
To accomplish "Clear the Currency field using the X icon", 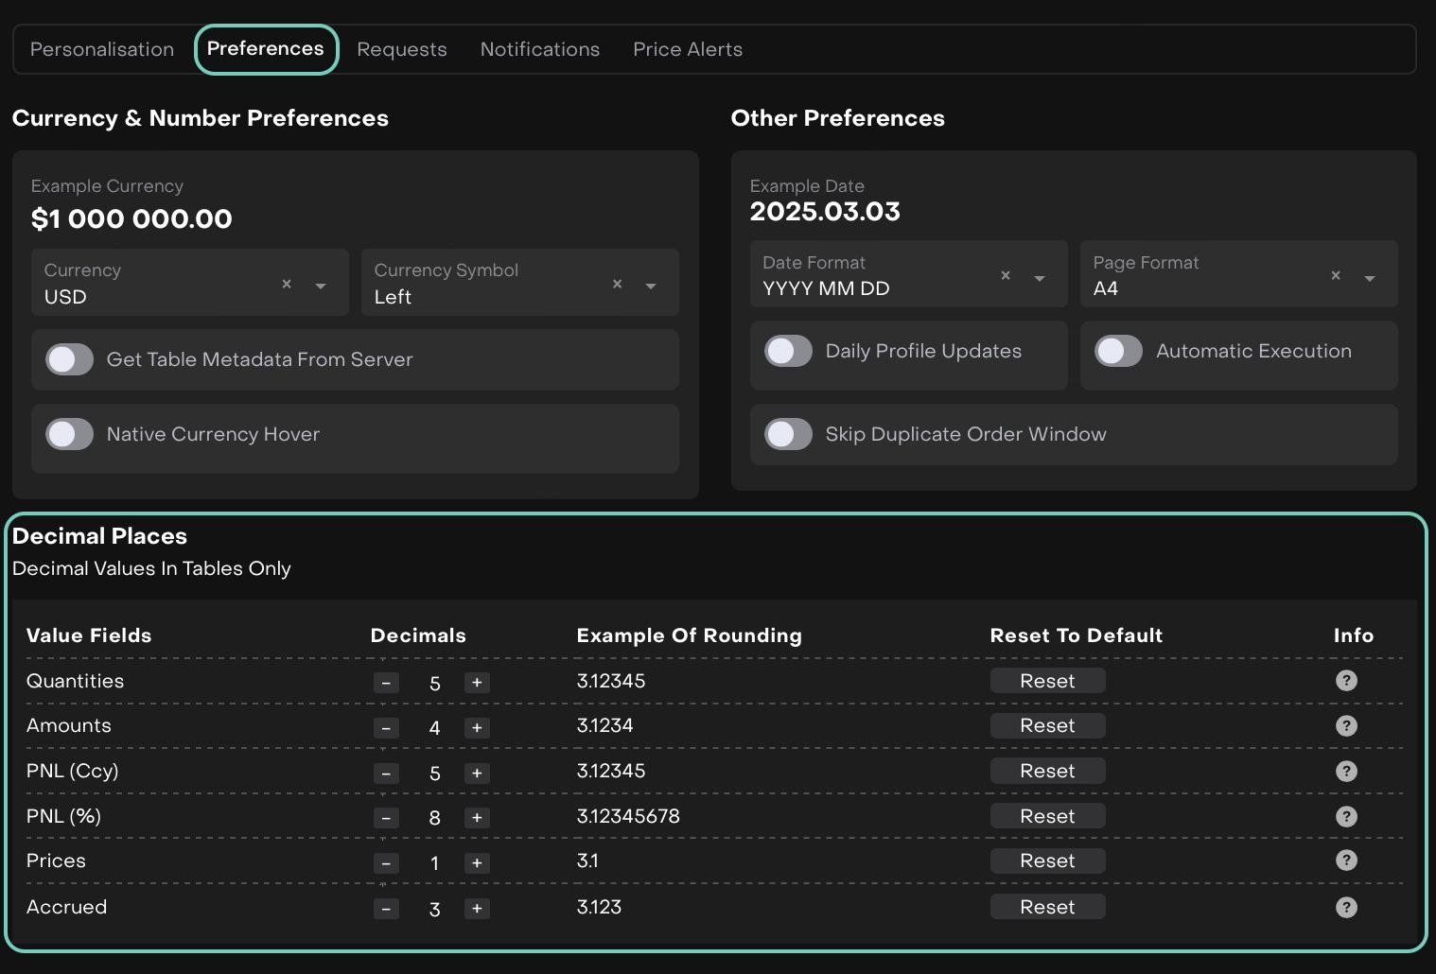I will (287, 284).
